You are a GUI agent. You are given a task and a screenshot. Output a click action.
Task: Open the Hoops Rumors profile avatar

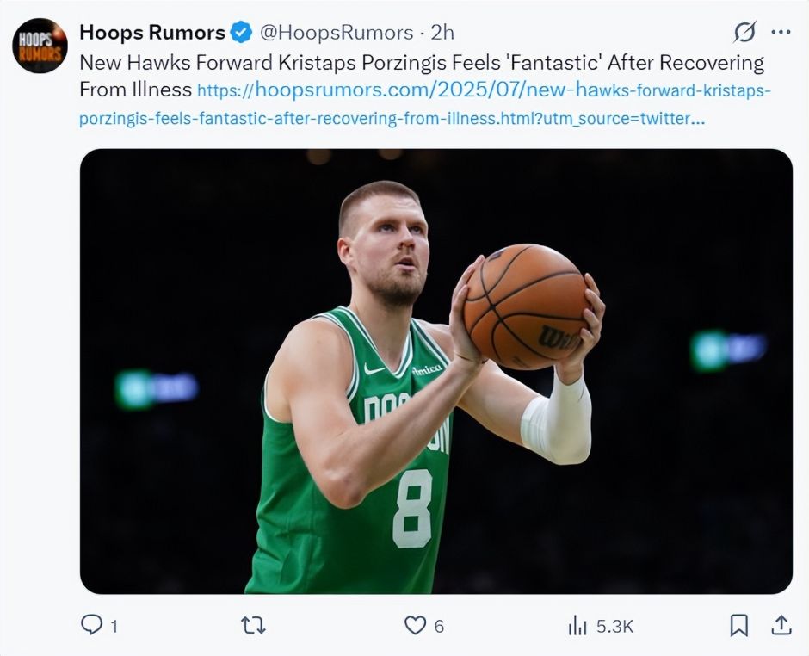[40, 46]
